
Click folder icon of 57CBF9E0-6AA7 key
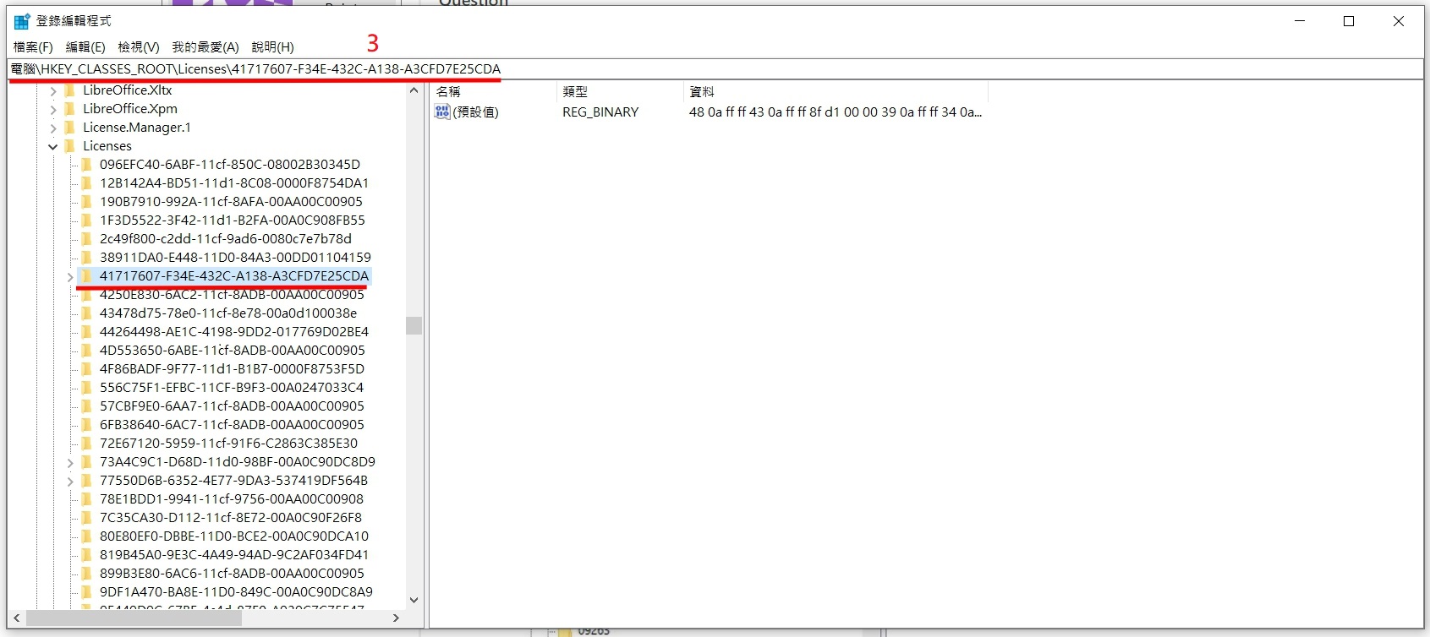pyautogui.click(x=86, y=406)
